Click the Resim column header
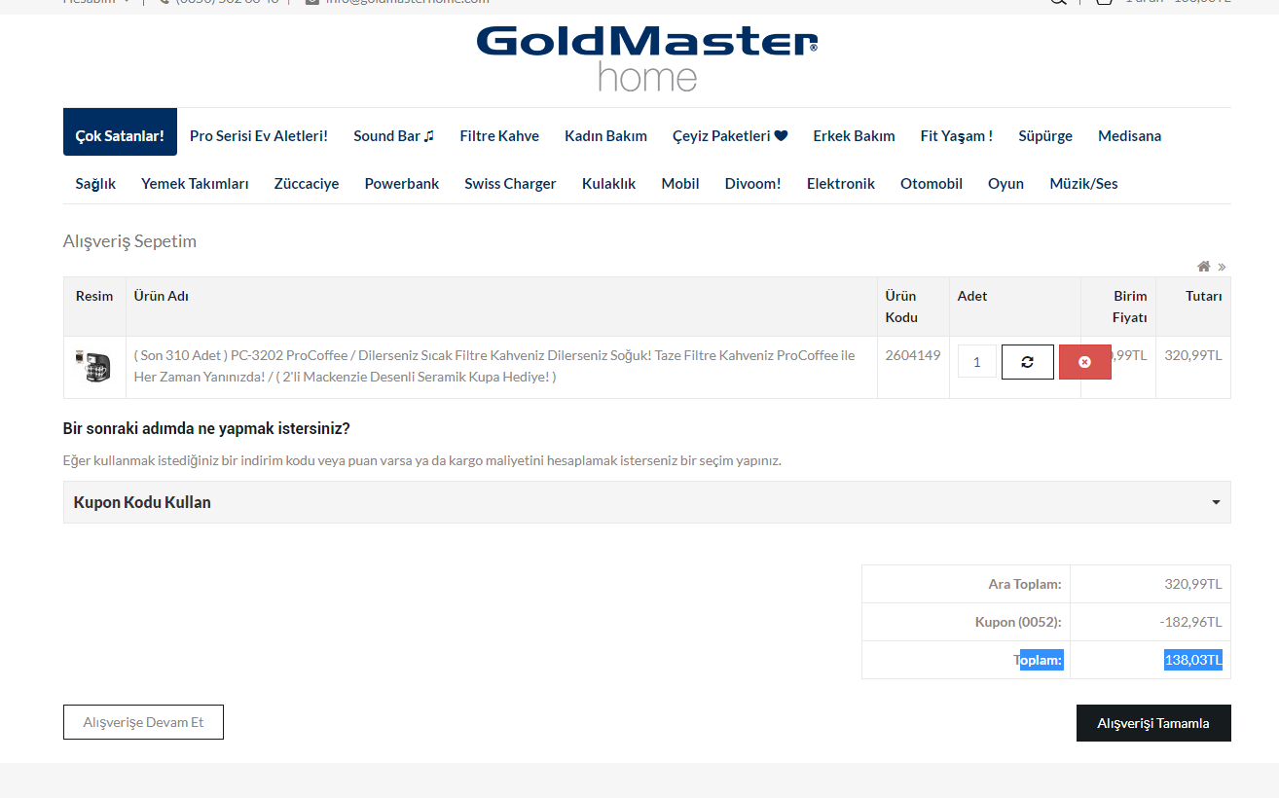This screenshot has width=1279, height=798. 94,296
